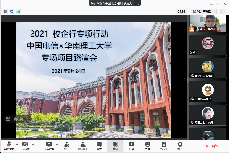Image resolution: width=229 pixels, height=153 pixels.
Task: Open the documents icon in toolbar
Action: [164, 145]
